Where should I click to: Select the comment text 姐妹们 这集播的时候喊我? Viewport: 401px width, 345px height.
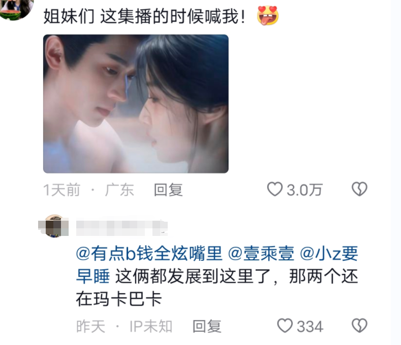(x=144, y=16)
